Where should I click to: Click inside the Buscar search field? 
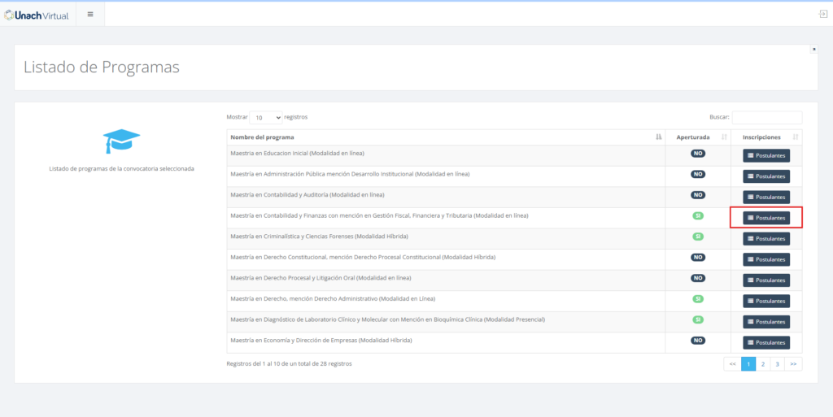pos(766,118)
